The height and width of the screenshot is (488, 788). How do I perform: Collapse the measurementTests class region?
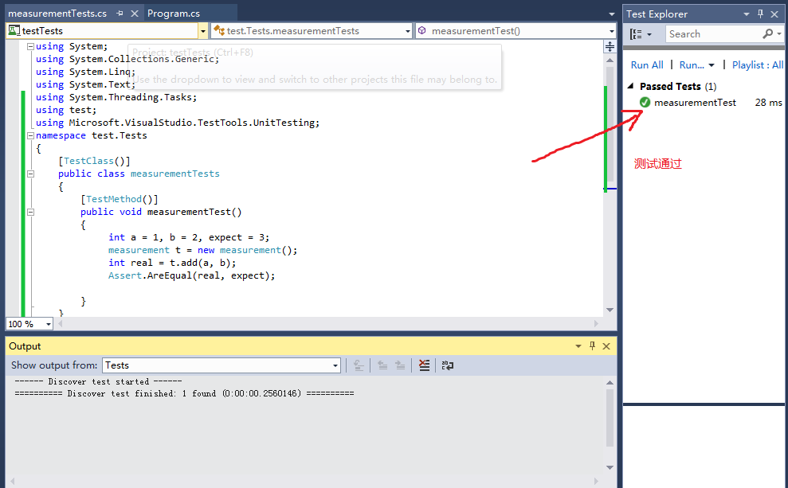[30, 174]
